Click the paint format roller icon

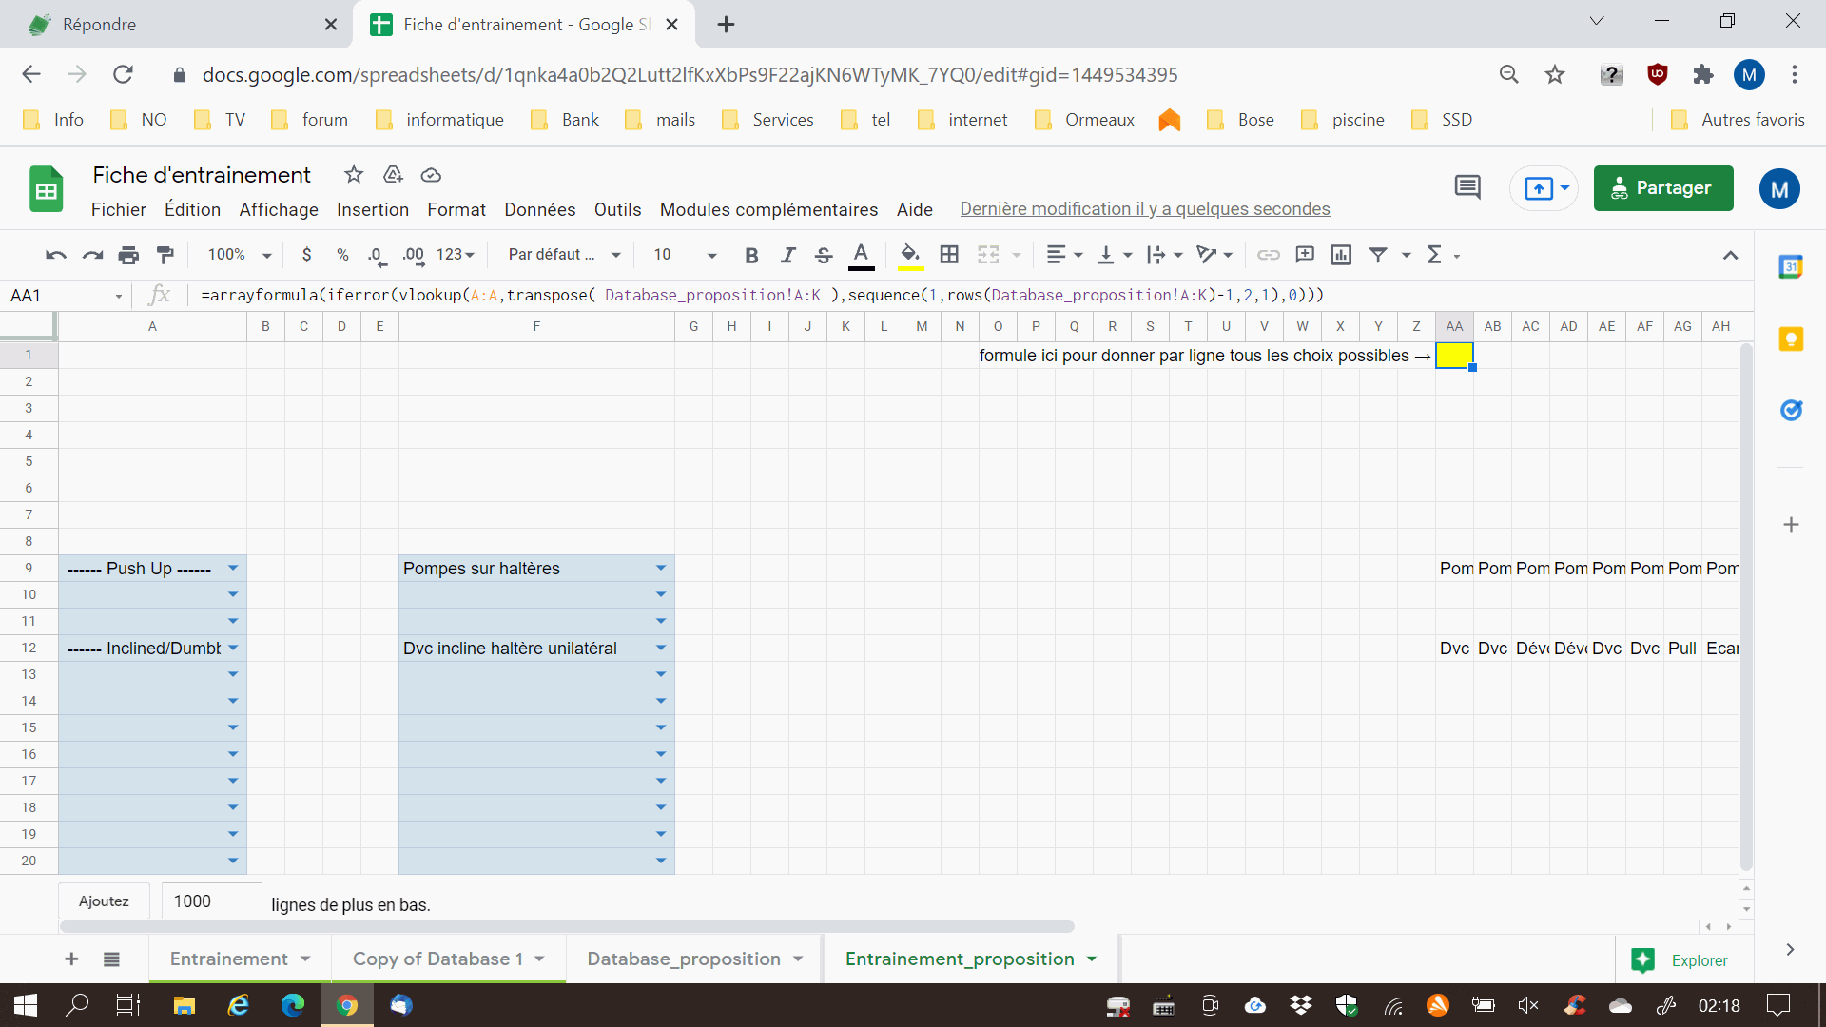(165, 255)
